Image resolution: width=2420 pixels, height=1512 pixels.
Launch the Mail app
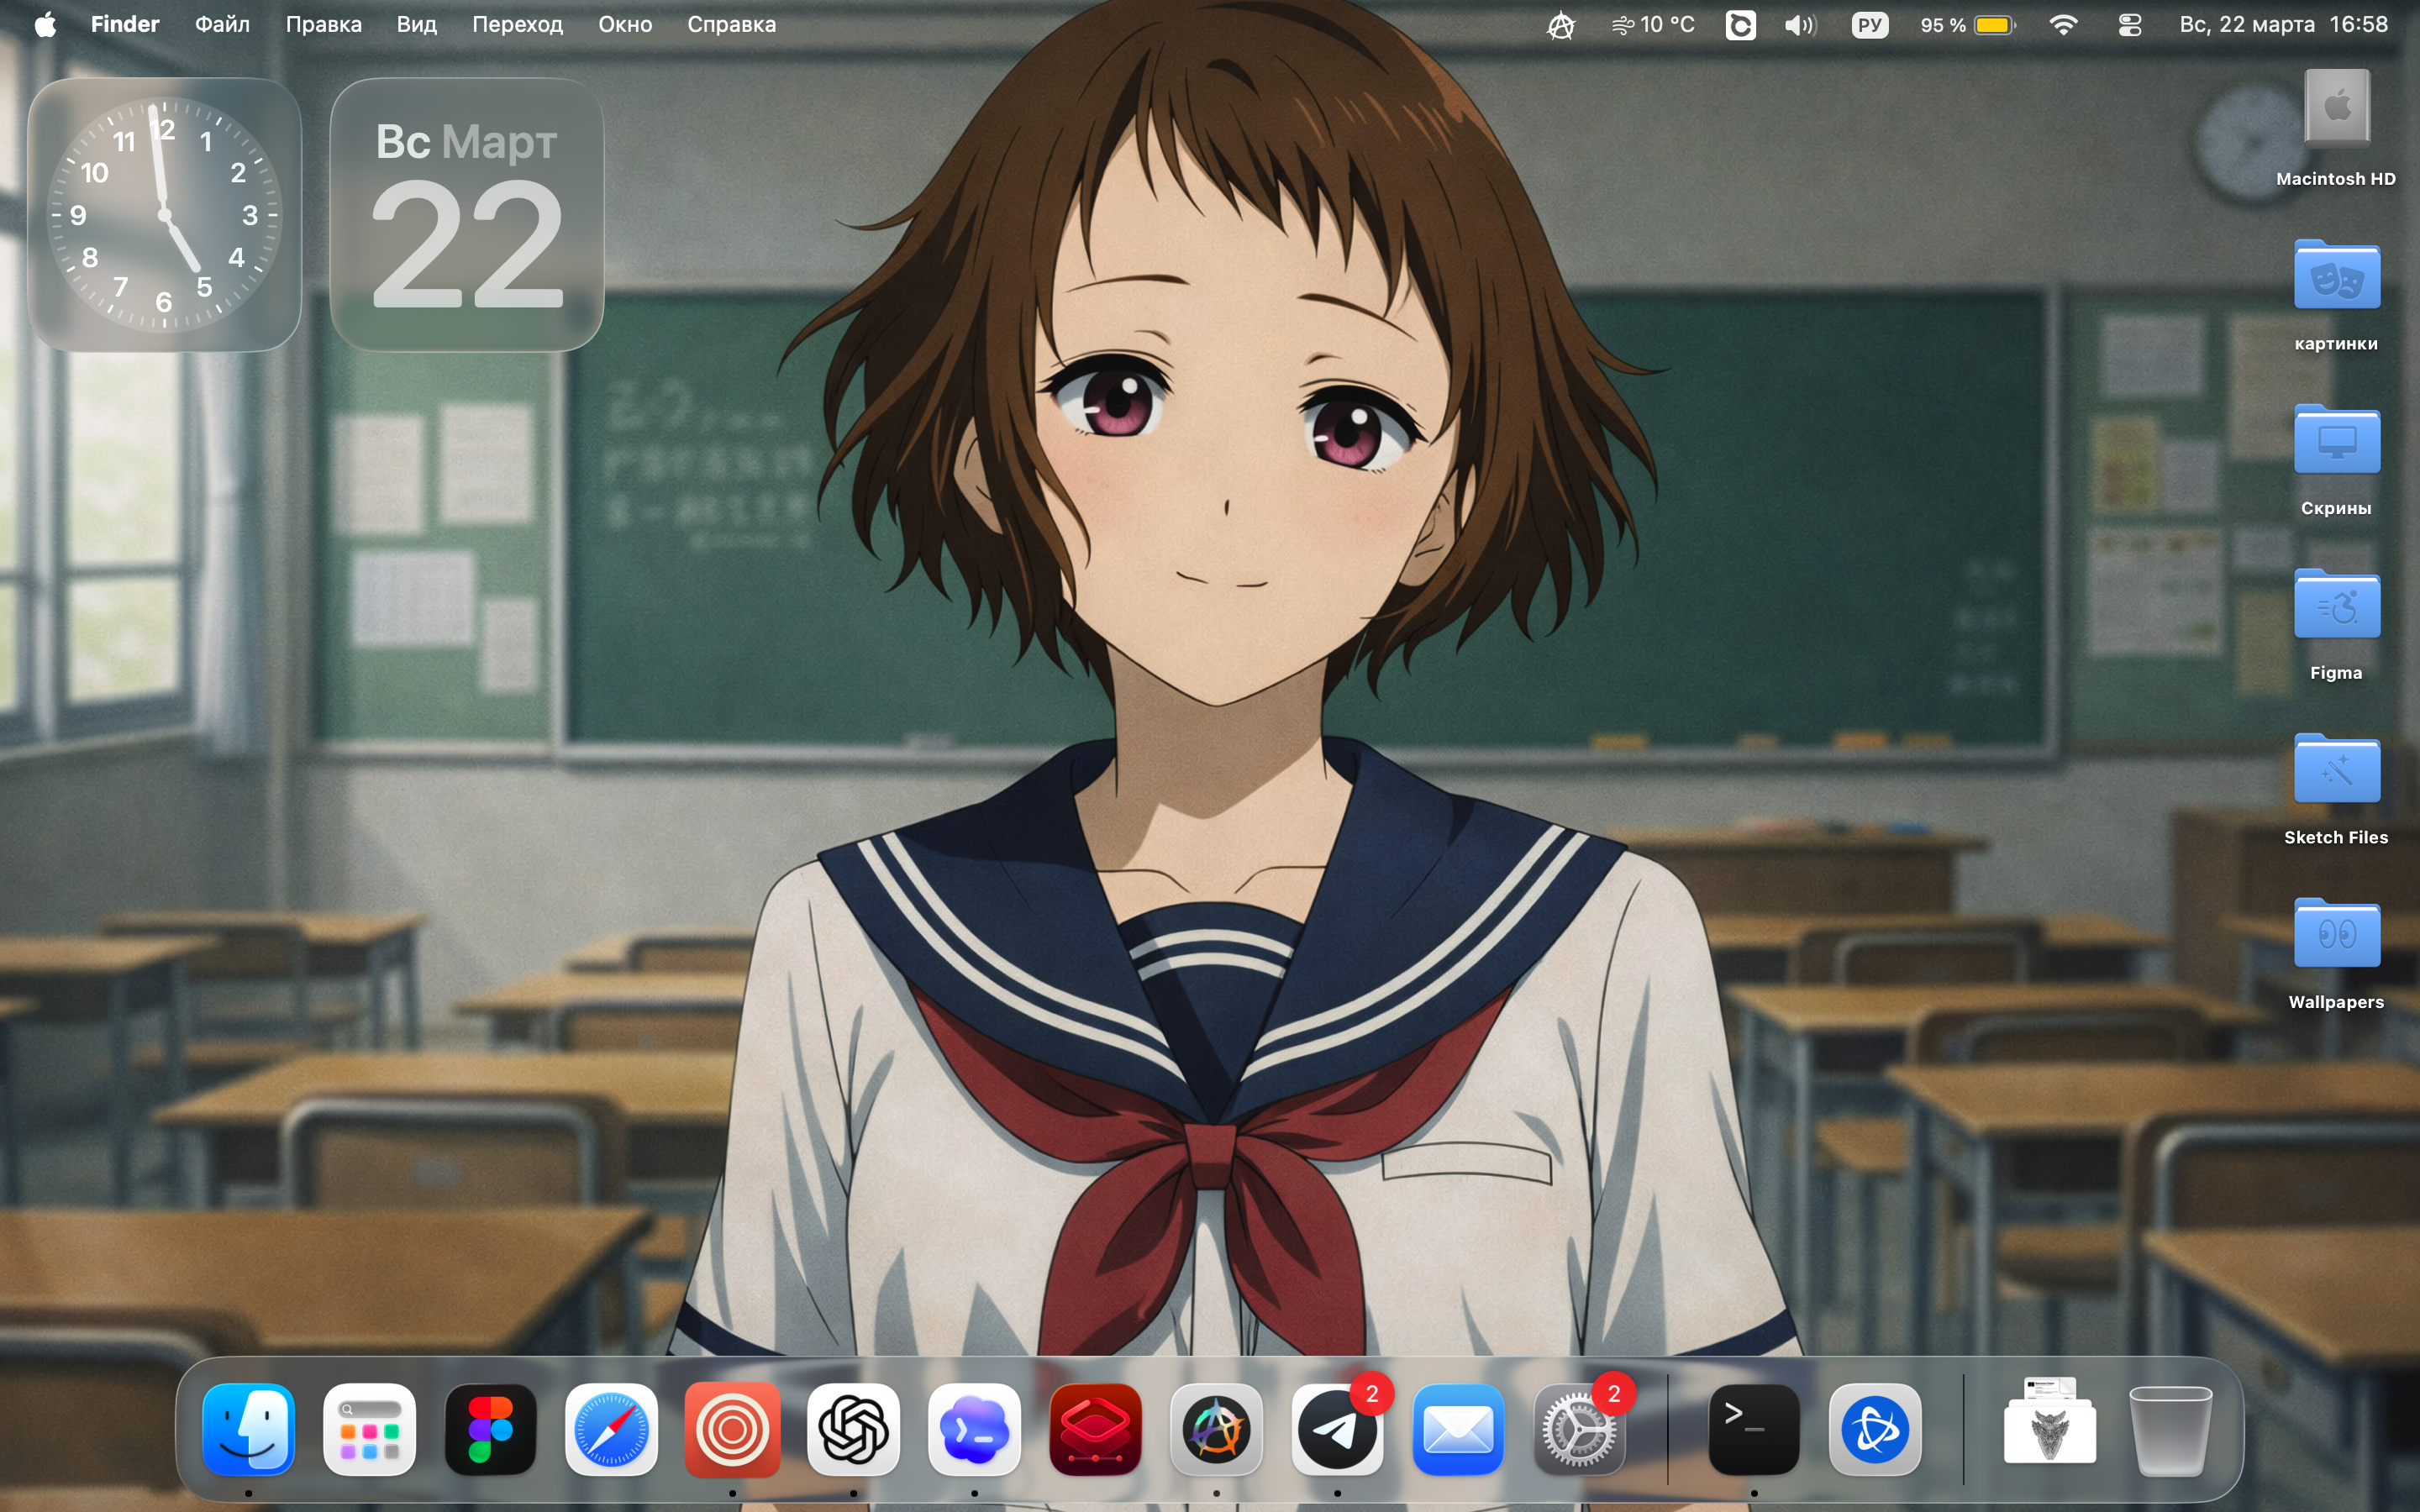tap(1458, 1430)
